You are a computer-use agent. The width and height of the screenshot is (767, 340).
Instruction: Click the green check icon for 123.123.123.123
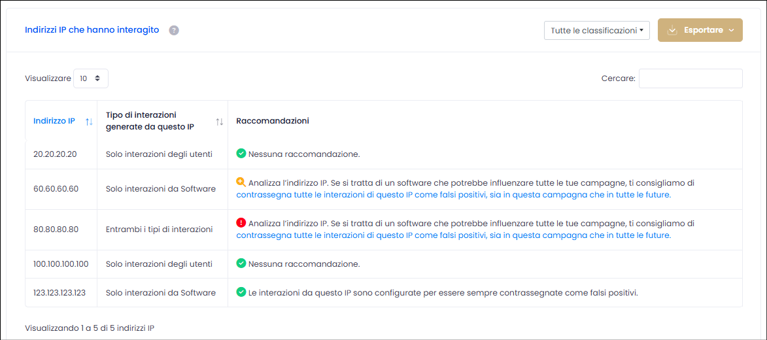coord(241,292)
